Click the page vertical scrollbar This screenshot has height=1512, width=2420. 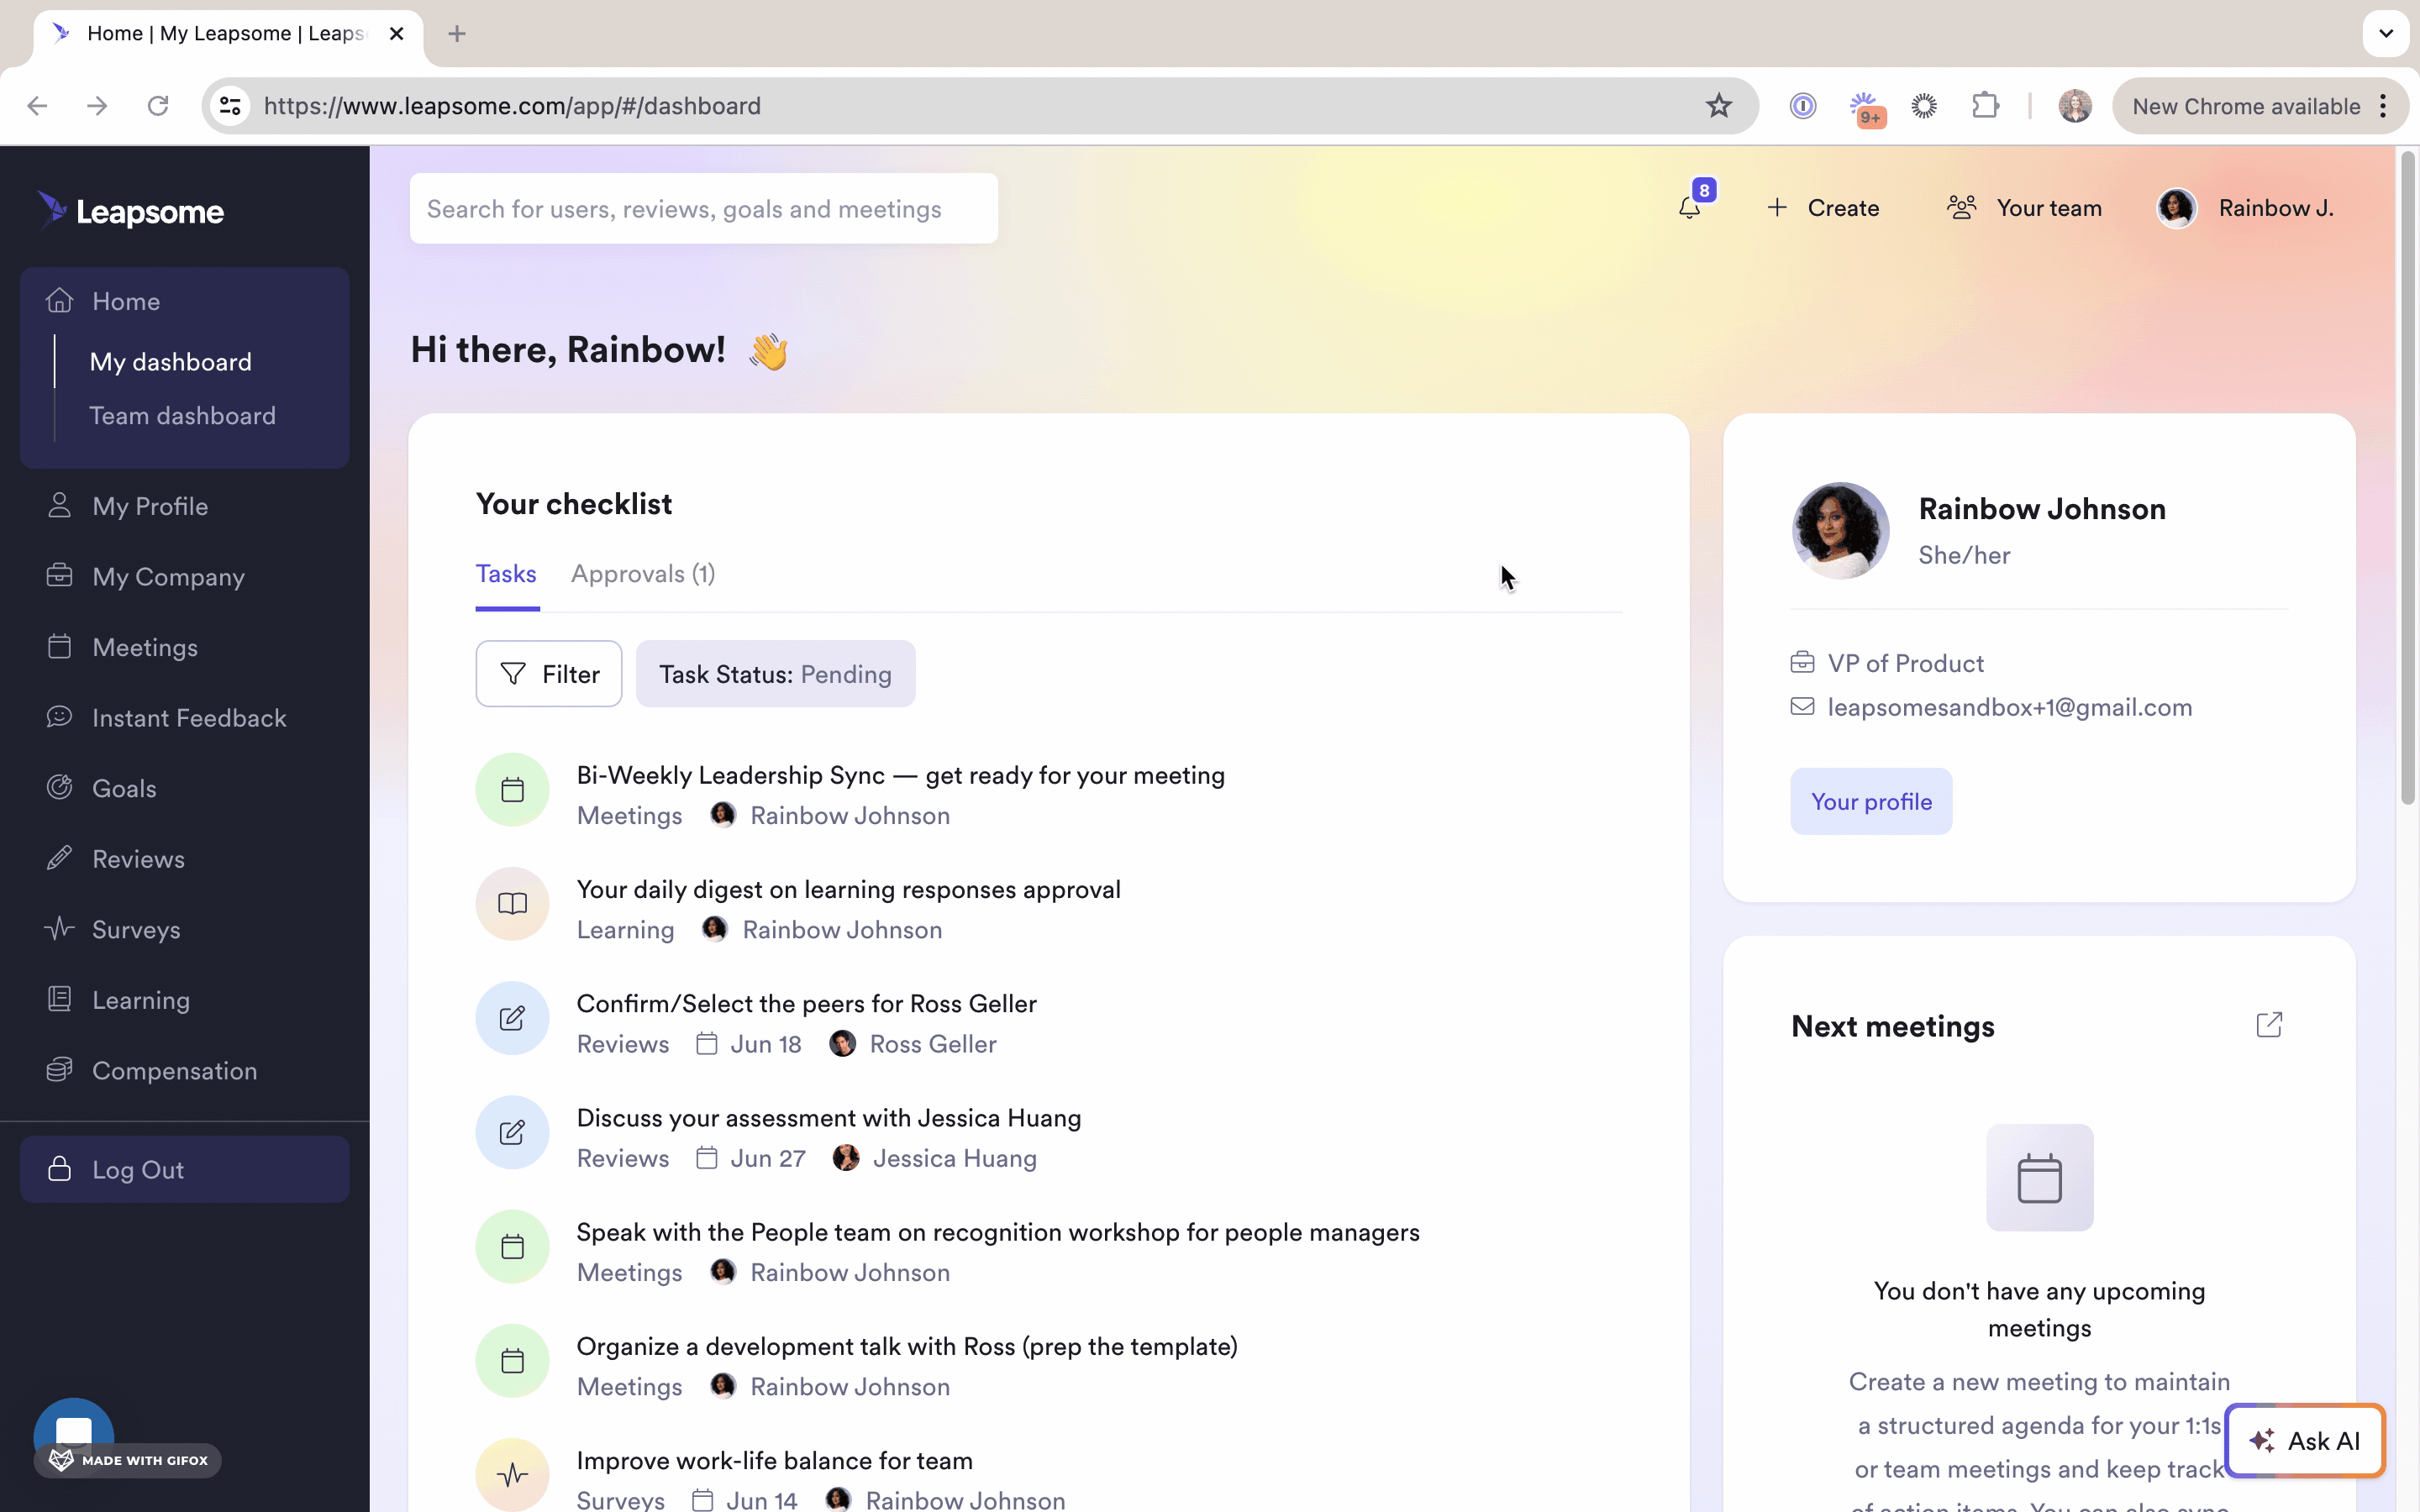[2408, 478]
